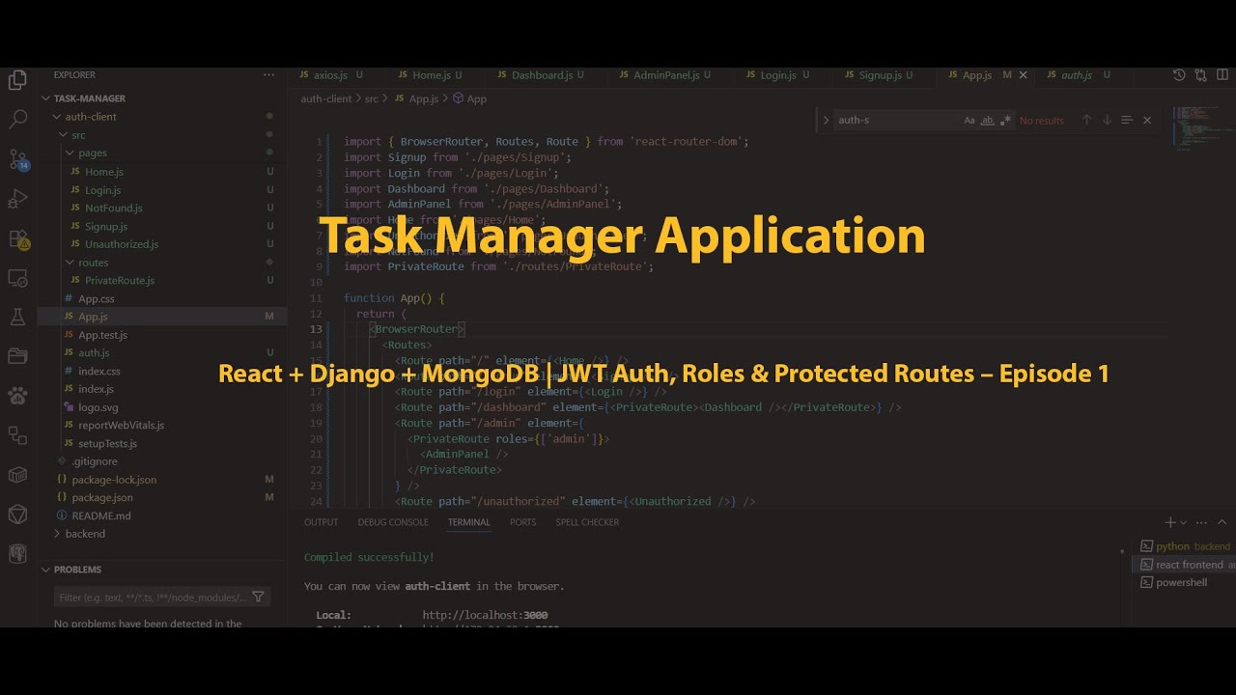Click the open changes compare icon

(1200, 74)
